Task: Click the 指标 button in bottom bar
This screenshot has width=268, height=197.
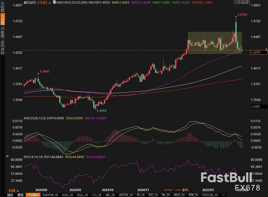Action: [x=10, y=195]
